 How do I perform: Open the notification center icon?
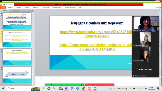[158, 88]
